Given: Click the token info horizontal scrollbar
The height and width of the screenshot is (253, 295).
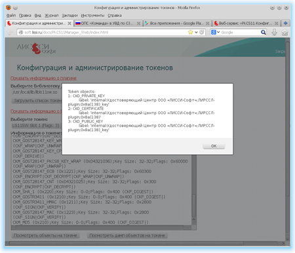Looking at the screenshot, I should (98, 227).
